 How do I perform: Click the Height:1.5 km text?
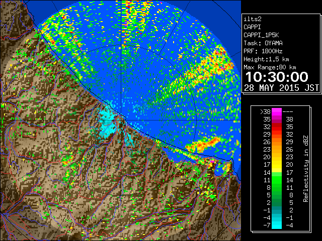(266, 59)
